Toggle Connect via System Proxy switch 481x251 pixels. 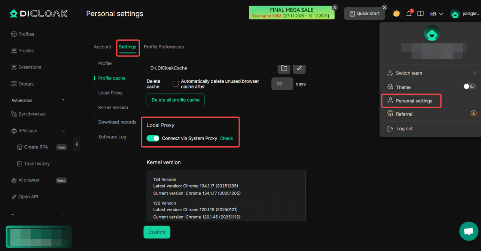(x=153, y=138)
